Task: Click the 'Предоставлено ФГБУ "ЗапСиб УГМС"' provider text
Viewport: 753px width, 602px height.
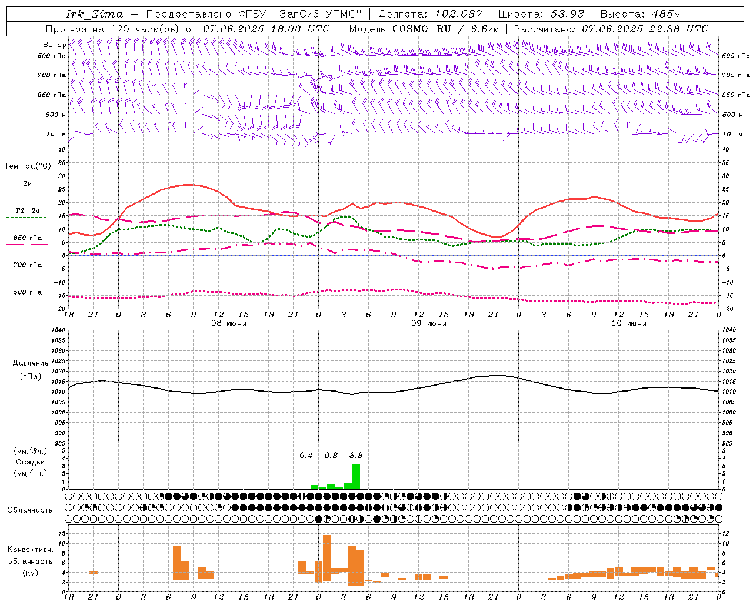Action: (x=254, y=14)
